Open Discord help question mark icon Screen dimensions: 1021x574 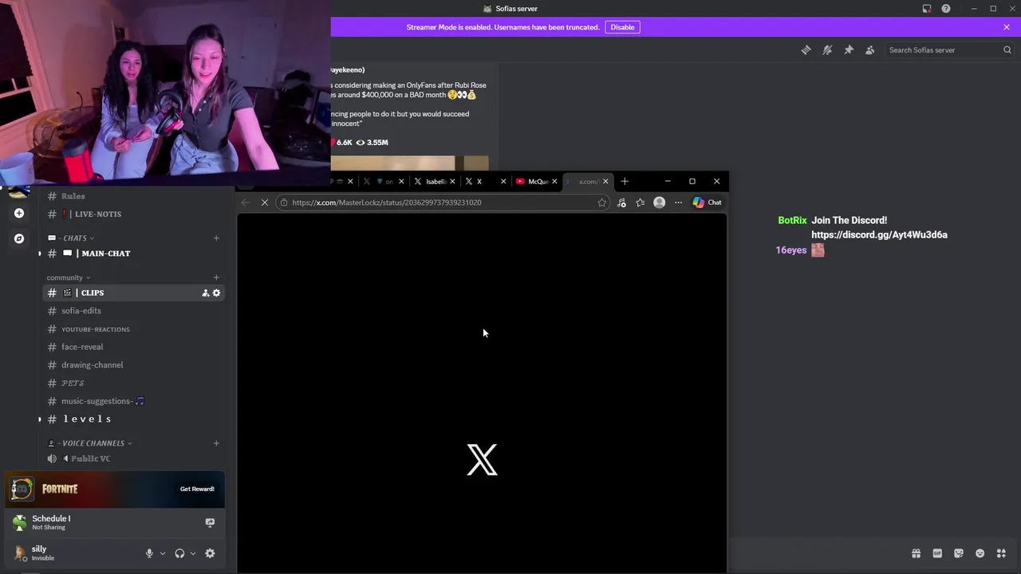[946, 9]
